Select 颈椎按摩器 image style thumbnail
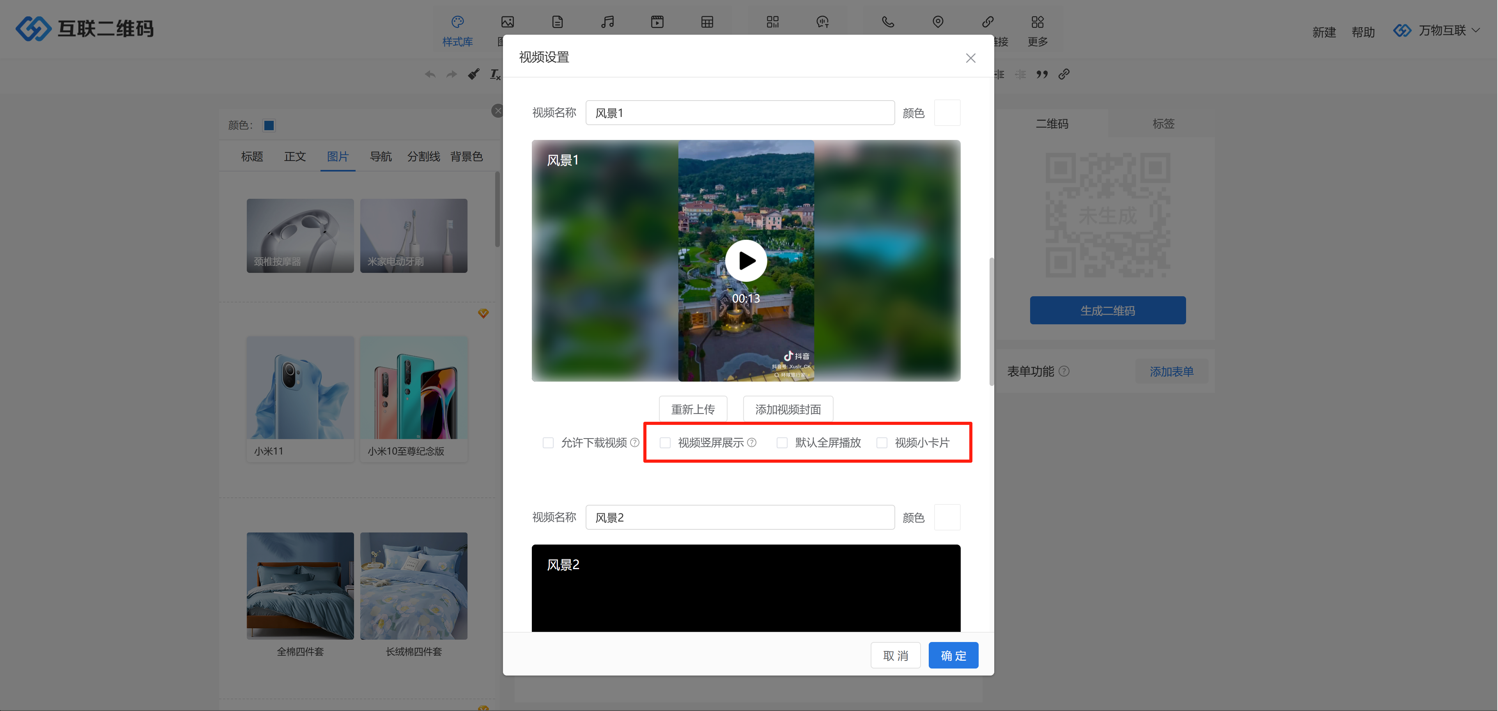This screenshot has width=1498, height=711. click(300, 235)
